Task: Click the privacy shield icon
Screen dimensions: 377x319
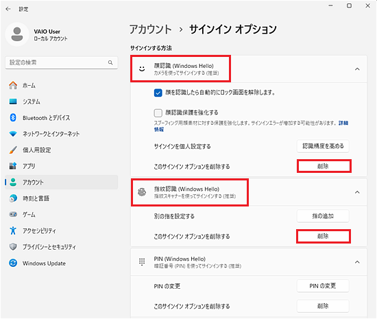Action: click(13, 247)
